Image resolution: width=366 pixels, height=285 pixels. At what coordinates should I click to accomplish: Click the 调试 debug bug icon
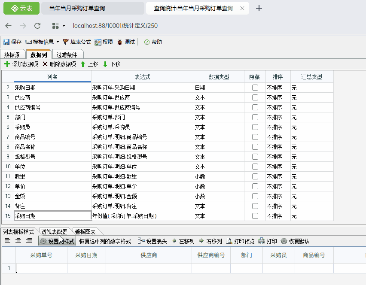coord(120,42)
